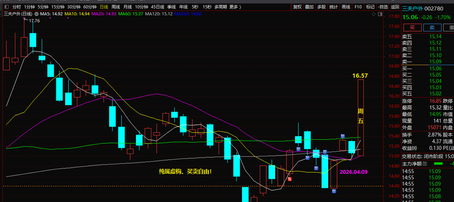
Task: Click the 14:55 trade at 15.08
Action: [x=428, y=196]
